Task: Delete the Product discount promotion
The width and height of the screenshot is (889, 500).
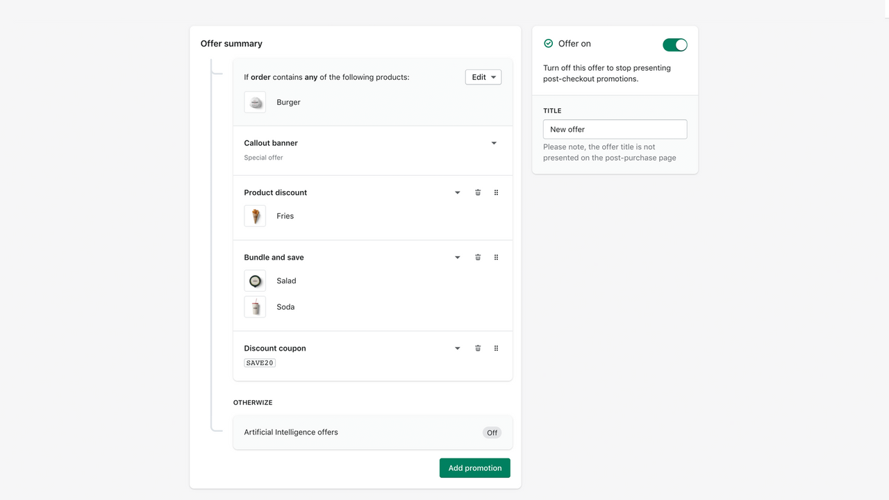Action: click(478, 192)
